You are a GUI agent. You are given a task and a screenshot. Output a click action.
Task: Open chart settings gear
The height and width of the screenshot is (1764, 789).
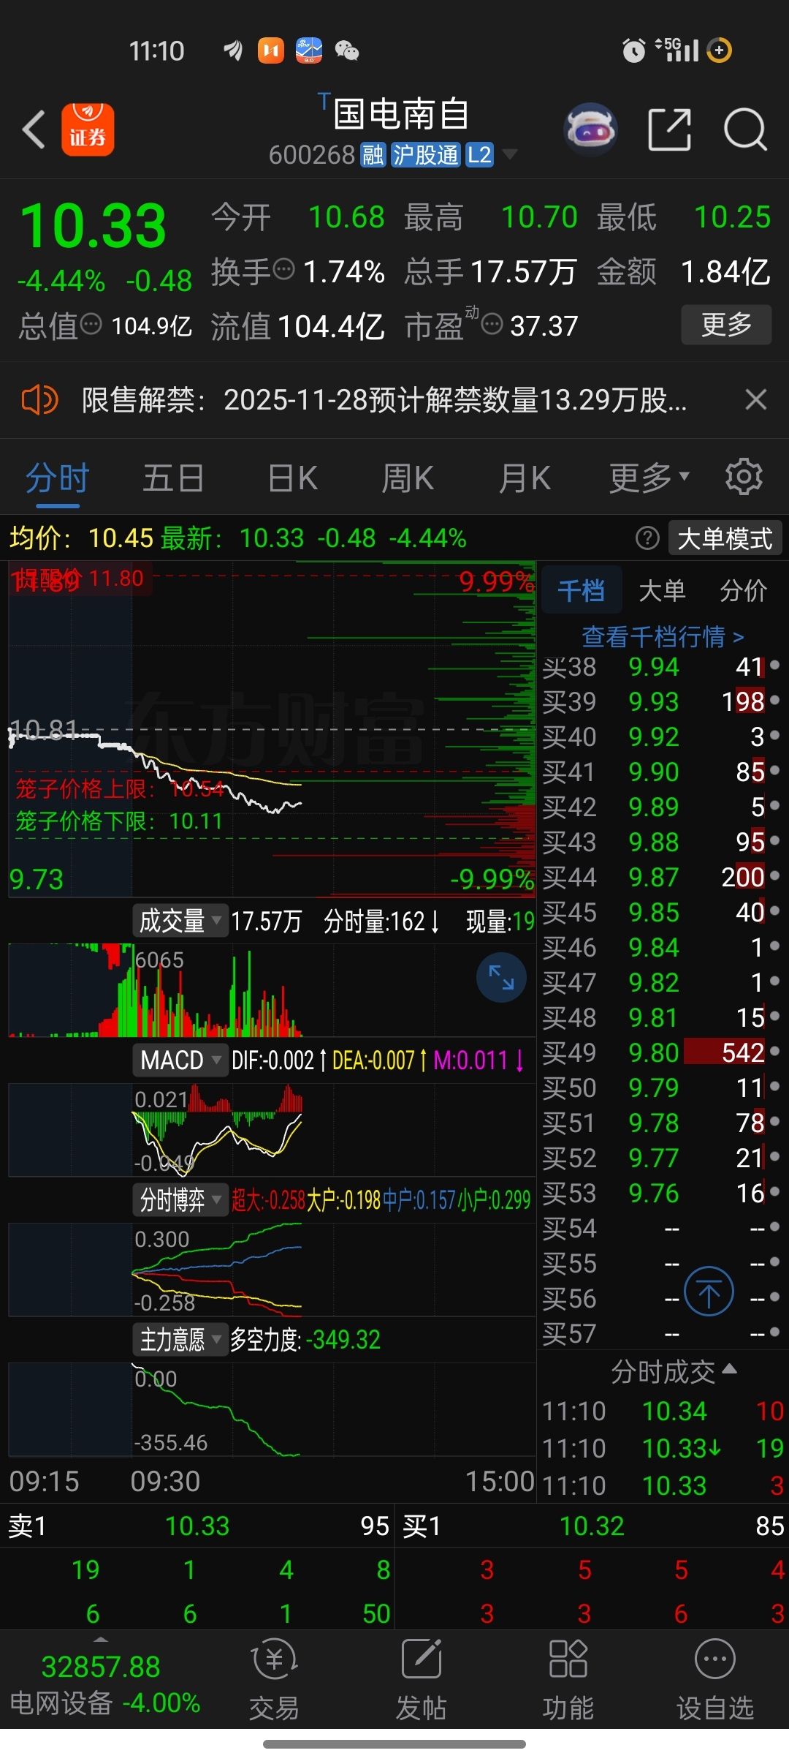pyautogui.click(x=744, y=477)
